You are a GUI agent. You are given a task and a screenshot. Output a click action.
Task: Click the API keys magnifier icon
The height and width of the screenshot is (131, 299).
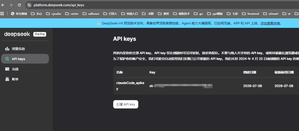[x=7, y=59]
